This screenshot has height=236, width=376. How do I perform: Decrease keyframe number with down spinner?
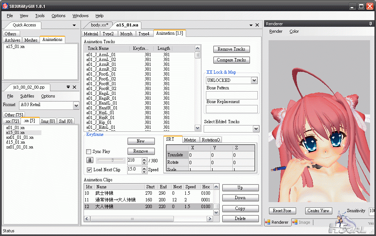[144, 163]
